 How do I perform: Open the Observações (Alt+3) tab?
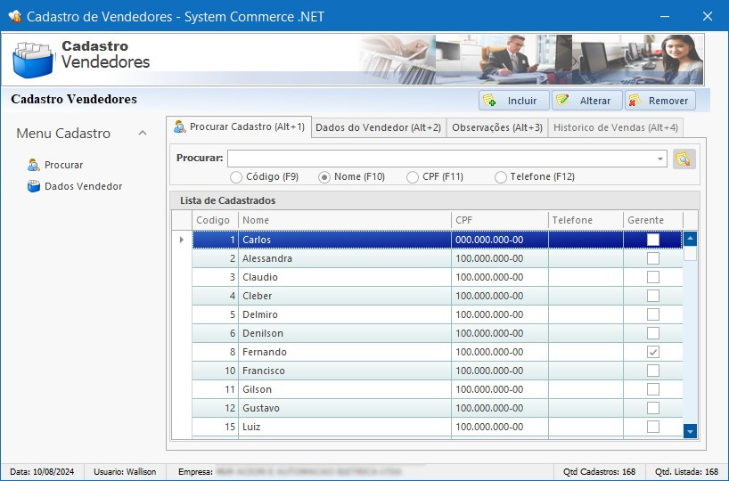(x=496, y=127)
